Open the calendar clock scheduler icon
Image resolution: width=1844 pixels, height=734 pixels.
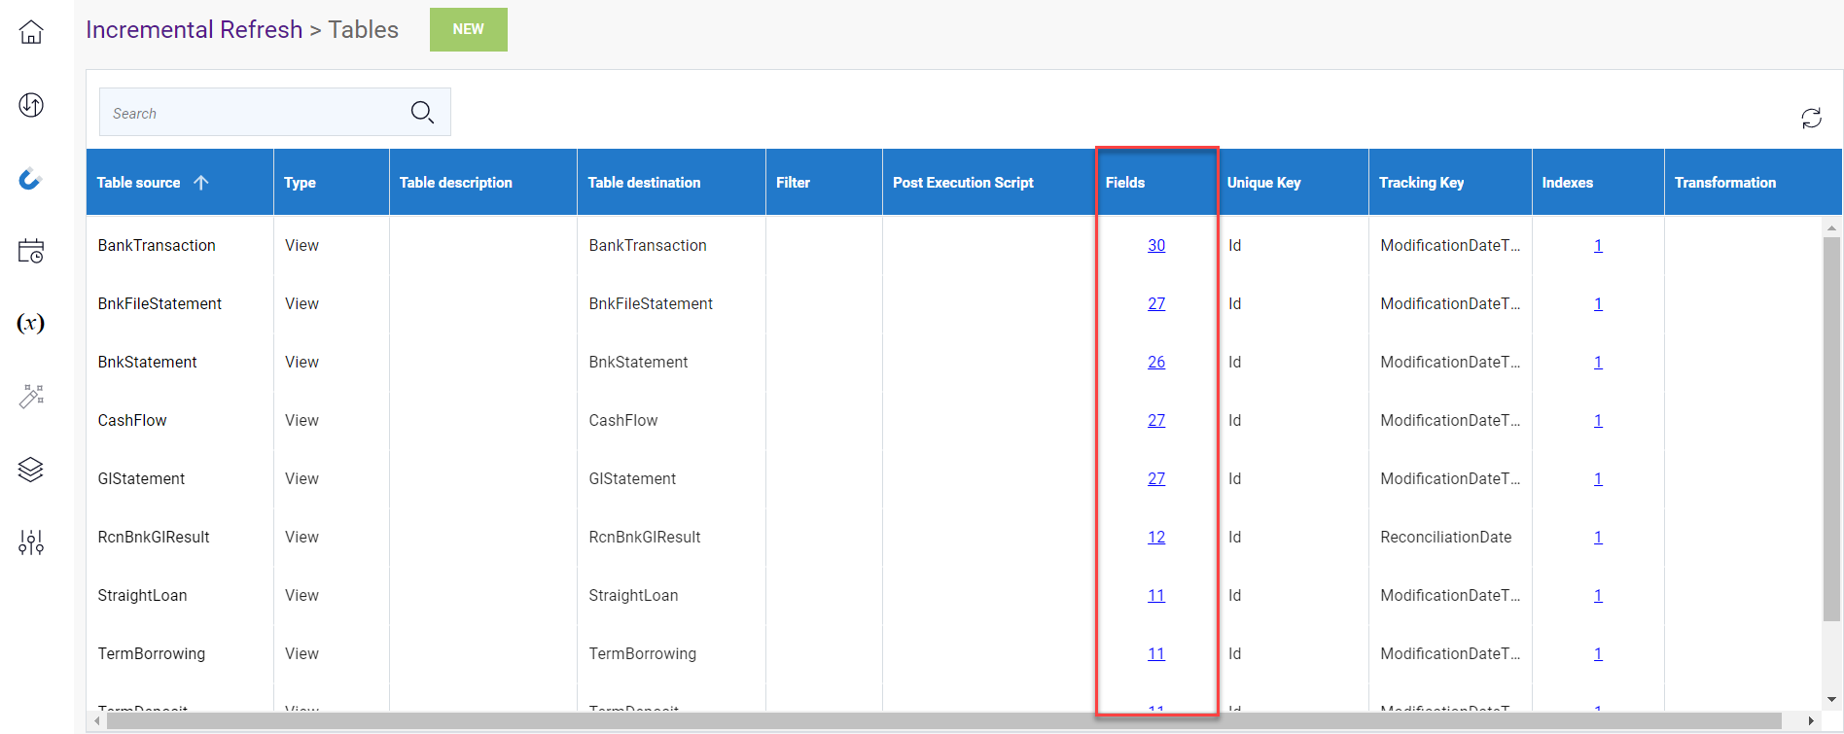[x=31, y=251]
